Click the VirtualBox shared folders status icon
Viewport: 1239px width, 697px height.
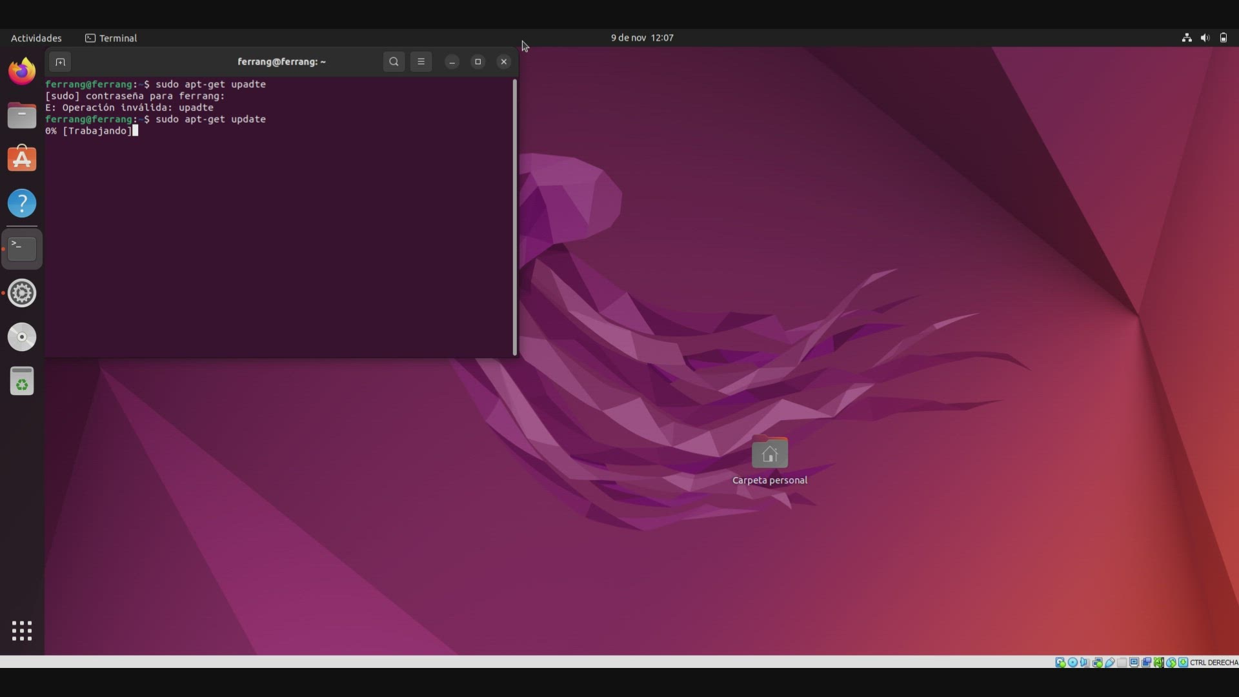(x=1122, y=662)
